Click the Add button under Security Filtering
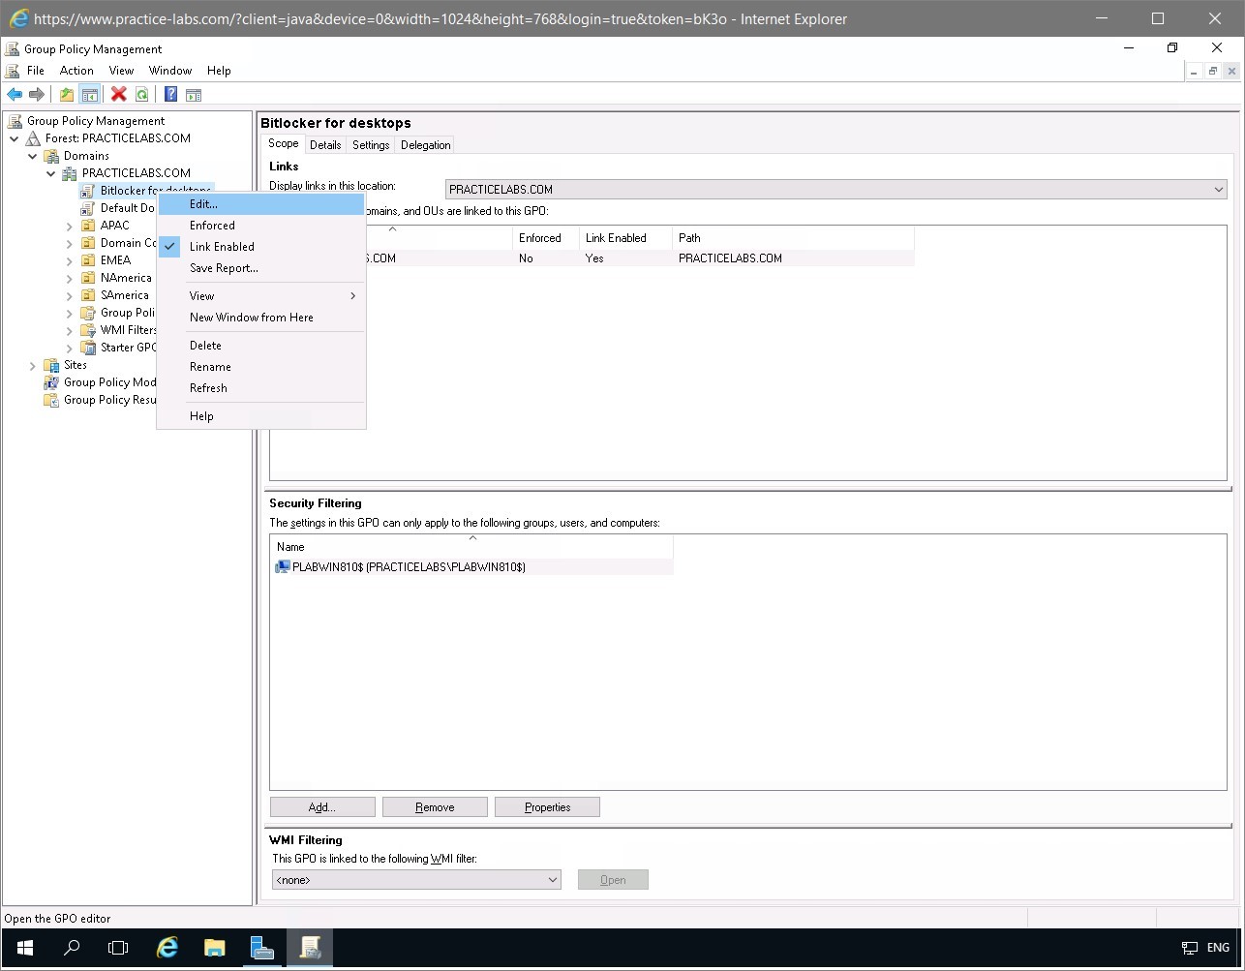The image size is (1245, 971). pyautogui.click(x=322, y=806)
